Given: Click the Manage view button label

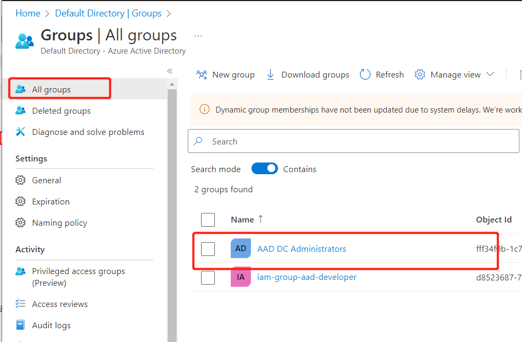Looking at the screenshot, I should point(455,75).
